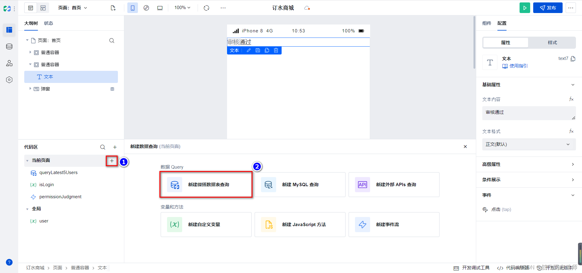The height and width of the screenshot is (273, 582).
Task: Choose 新建事件流 card
Action: (x=394, y=225)
